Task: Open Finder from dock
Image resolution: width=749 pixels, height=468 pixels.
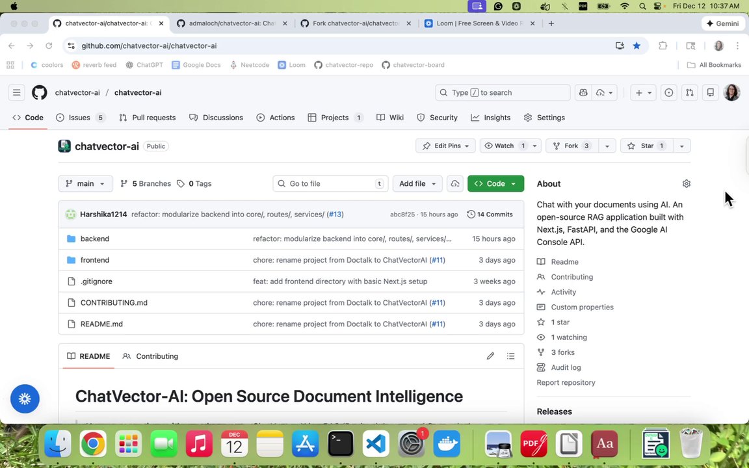Action: coord(58,444)
